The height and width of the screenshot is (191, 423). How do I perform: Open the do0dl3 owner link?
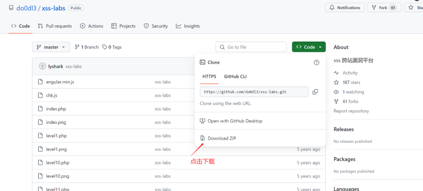[27, 8]
